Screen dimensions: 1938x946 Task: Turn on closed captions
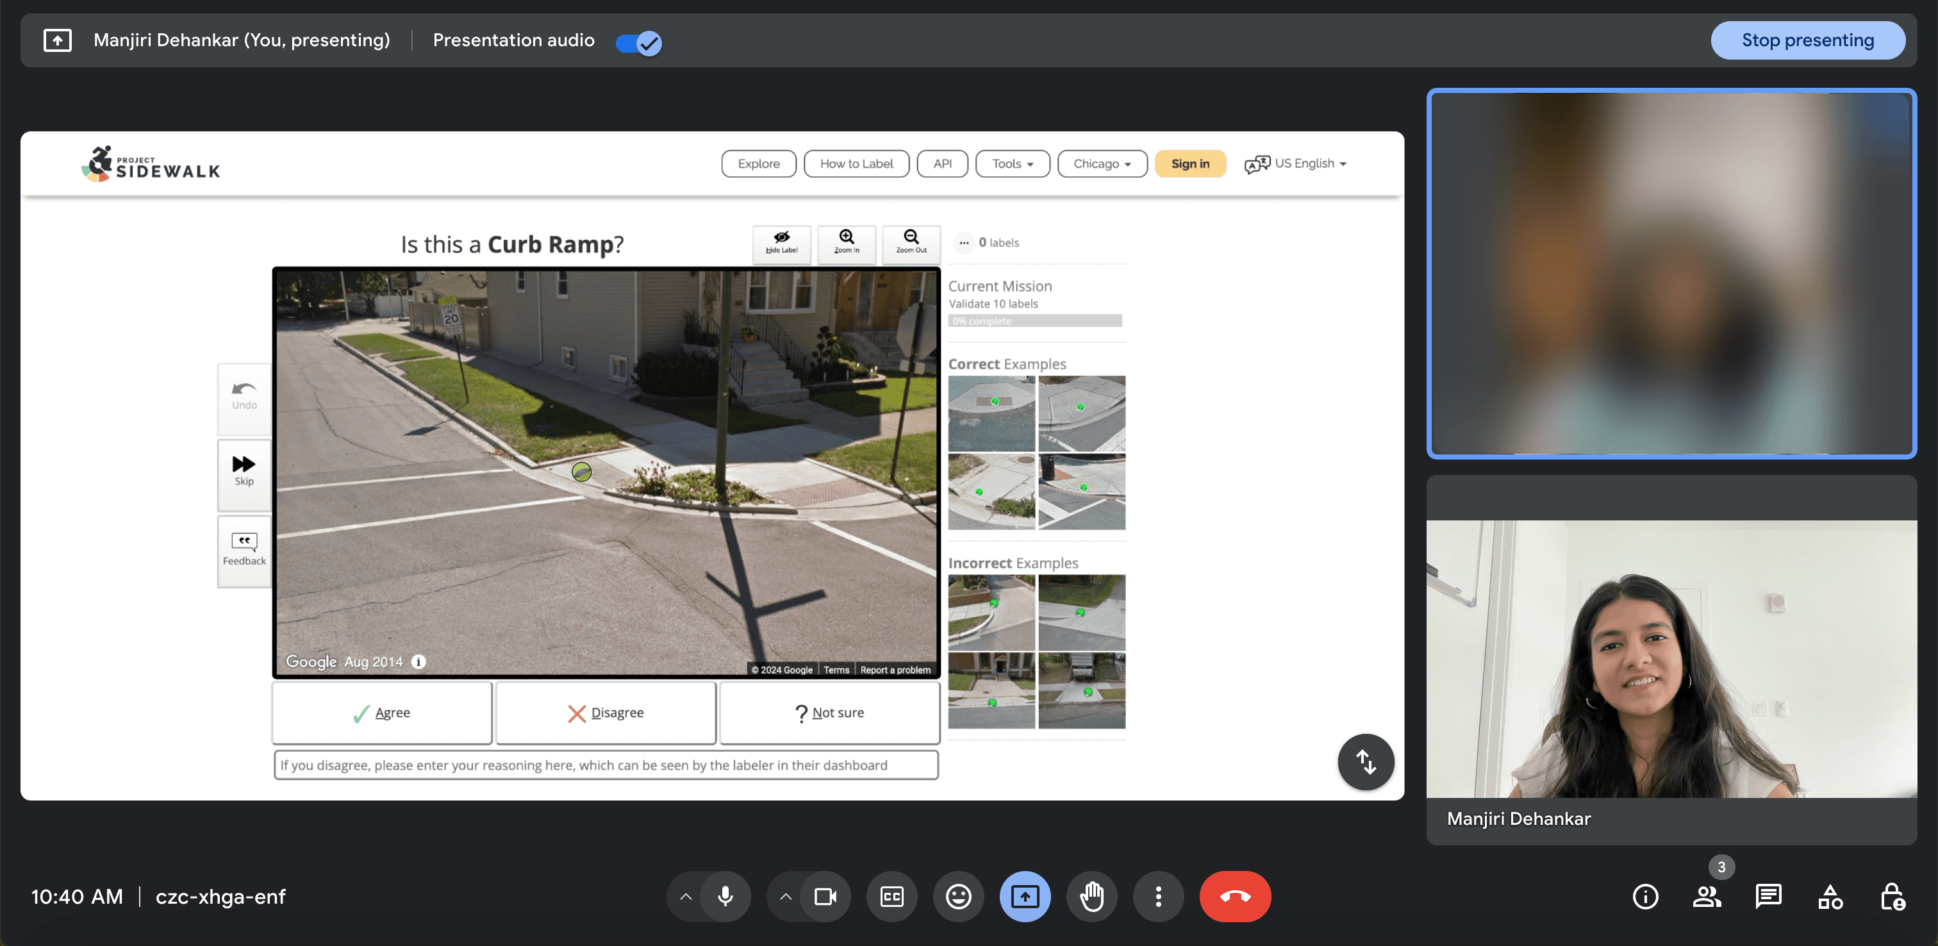point(891,897)
